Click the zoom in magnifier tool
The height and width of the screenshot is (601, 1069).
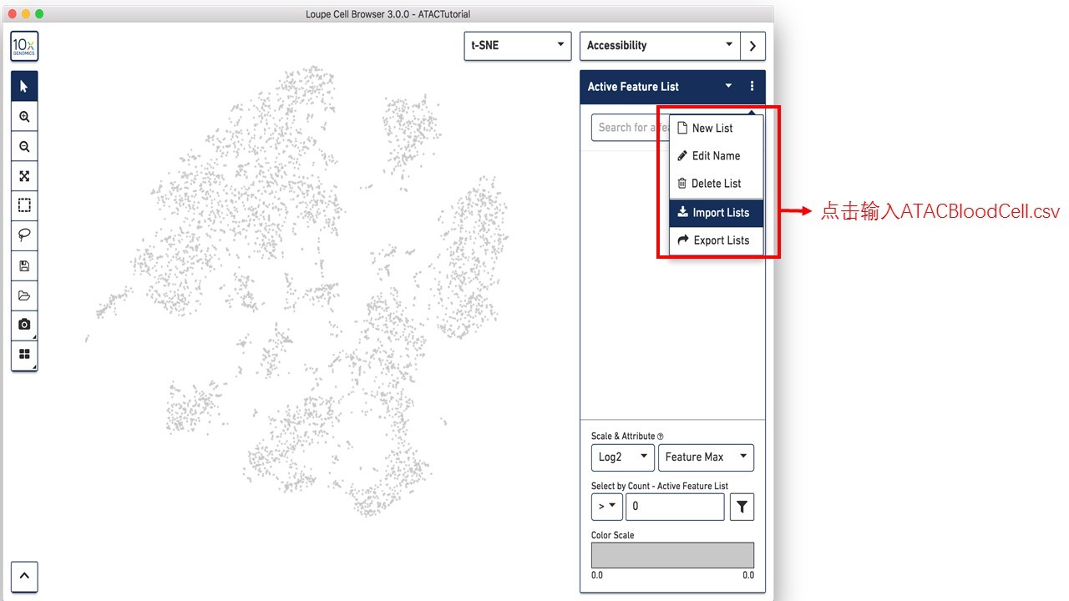tap(24, 117)
